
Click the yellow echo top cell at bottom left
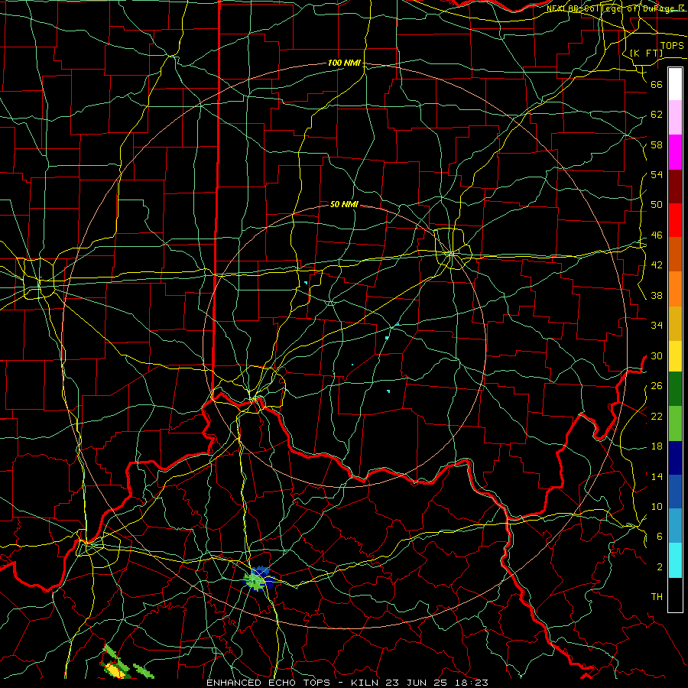point(114,670)
